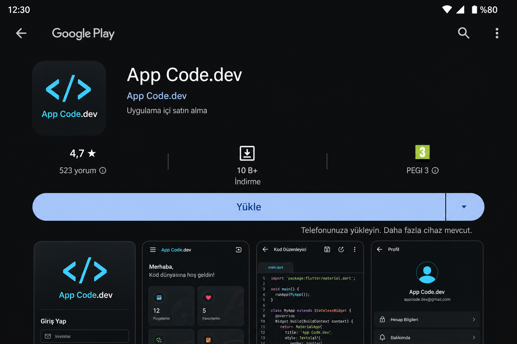Tap the Wi-Fi status icon
Viewport: 517px width, 344px height.
(447, 9)
